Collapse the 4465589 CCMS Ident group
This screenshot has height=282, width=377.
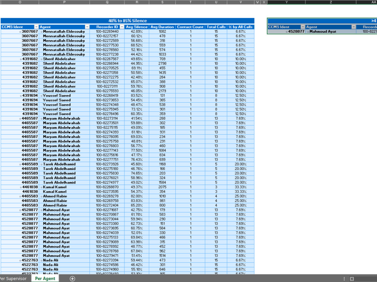tap(20, 165)
